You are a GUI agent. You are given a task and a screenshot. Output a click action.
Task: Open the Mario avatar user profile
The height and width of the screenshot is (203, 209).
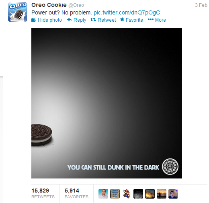click(127, 194)
